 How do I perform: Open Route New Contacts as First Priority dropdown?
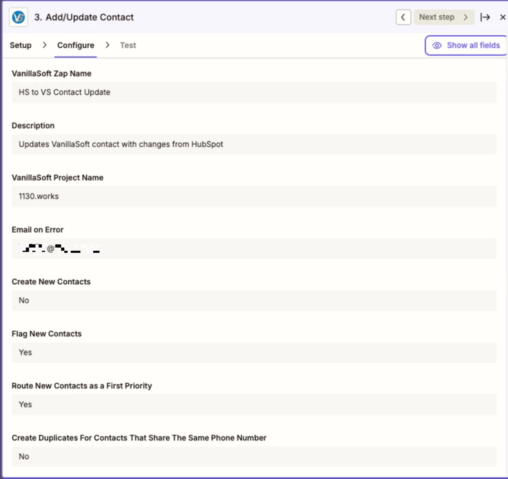(254, 405)
